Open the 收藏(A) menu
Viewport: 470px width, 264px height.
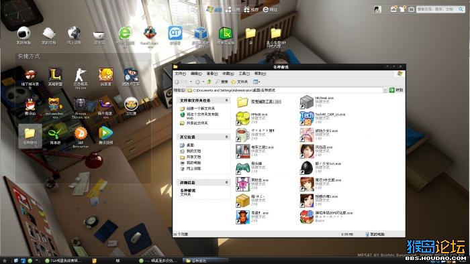(x=228, y=74)
